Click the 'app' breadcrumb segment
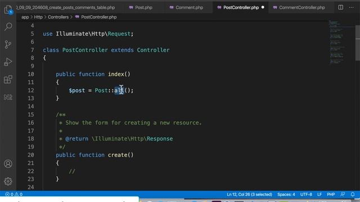This screenshot has height=202, width=360. point(25,17)
